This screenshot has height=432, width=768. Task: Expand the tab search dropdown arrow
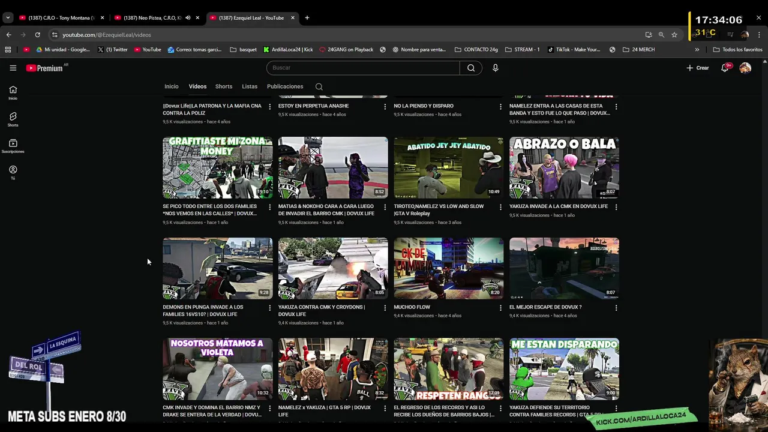pyautogui.click(x=8, y=17)
